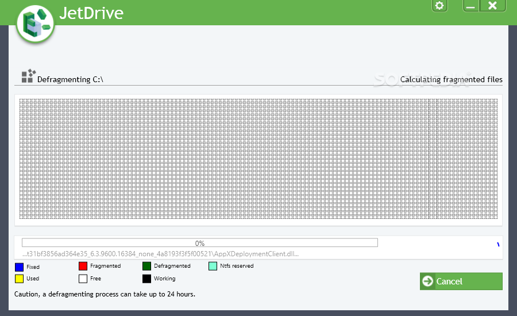Viewport: 517px width, 316px height.
Task: Click the arrow icon on Cancel button
Action: [x=427, y=282]
